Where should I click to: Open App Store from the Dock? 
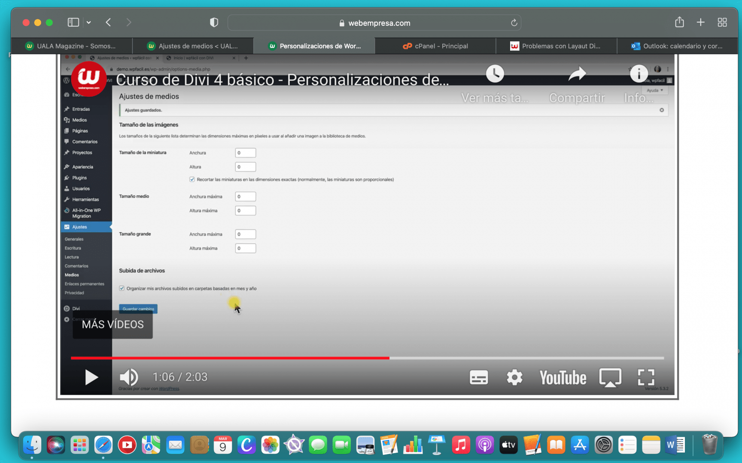point(580,445)
